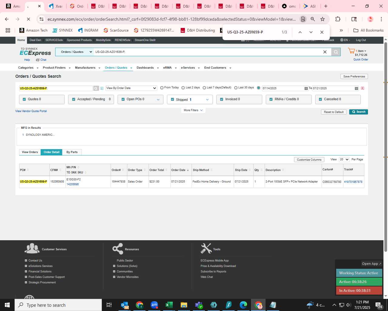
Task: Switch to the By Parts tab
Action: tap(72, 152)
